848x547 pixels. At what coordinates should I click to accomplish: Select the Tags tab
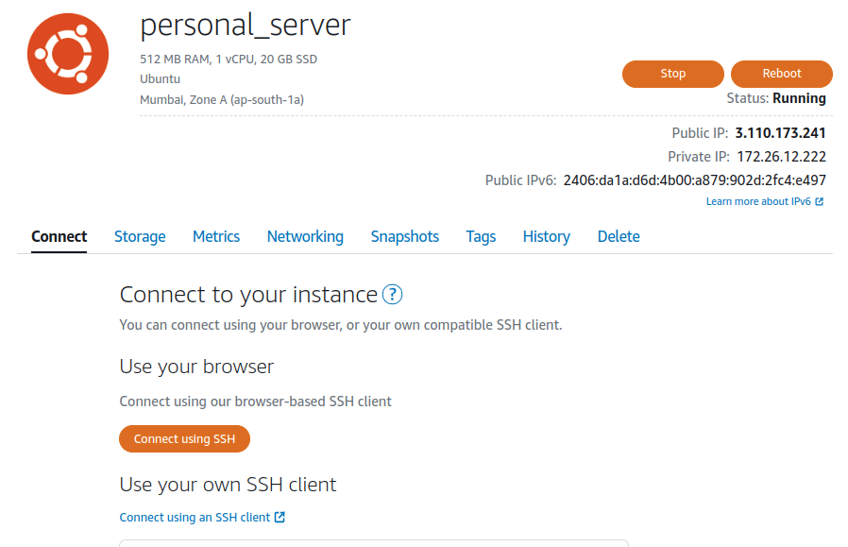click(x=481, y=236)
